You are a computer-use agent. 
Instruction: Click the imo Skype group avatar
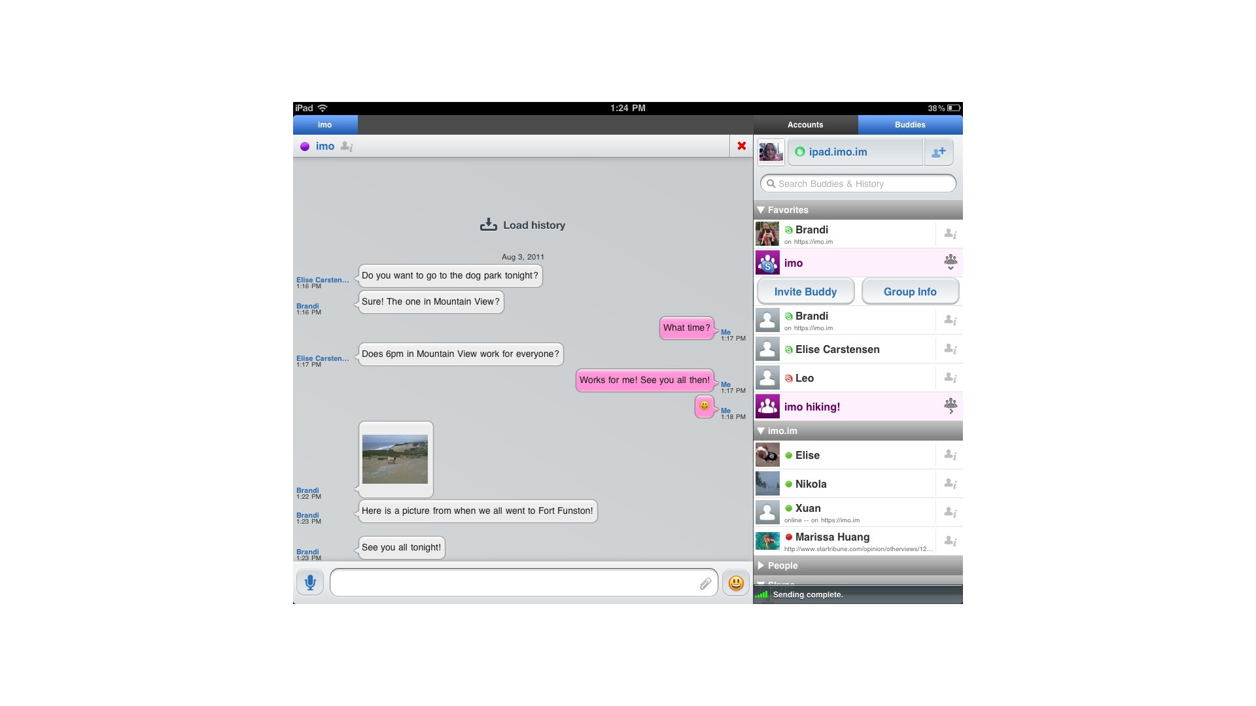pos(767,263)
